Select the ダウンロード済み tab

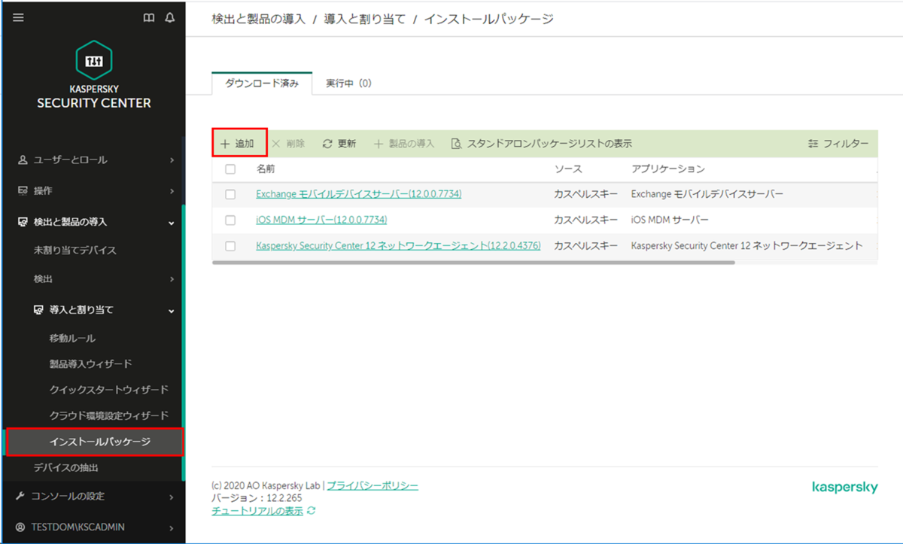[x=261, y=84]
